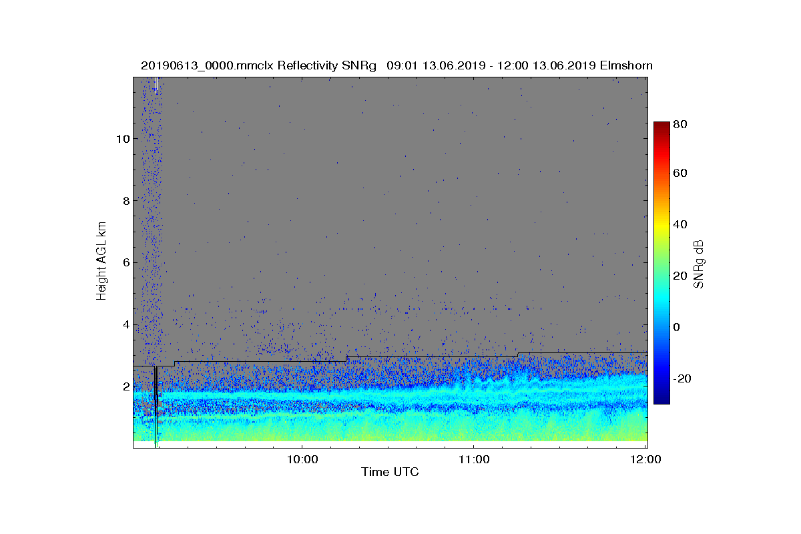Click the 10:00 time tick label
This screenshot has height=534, width=801.
point(302,459)
